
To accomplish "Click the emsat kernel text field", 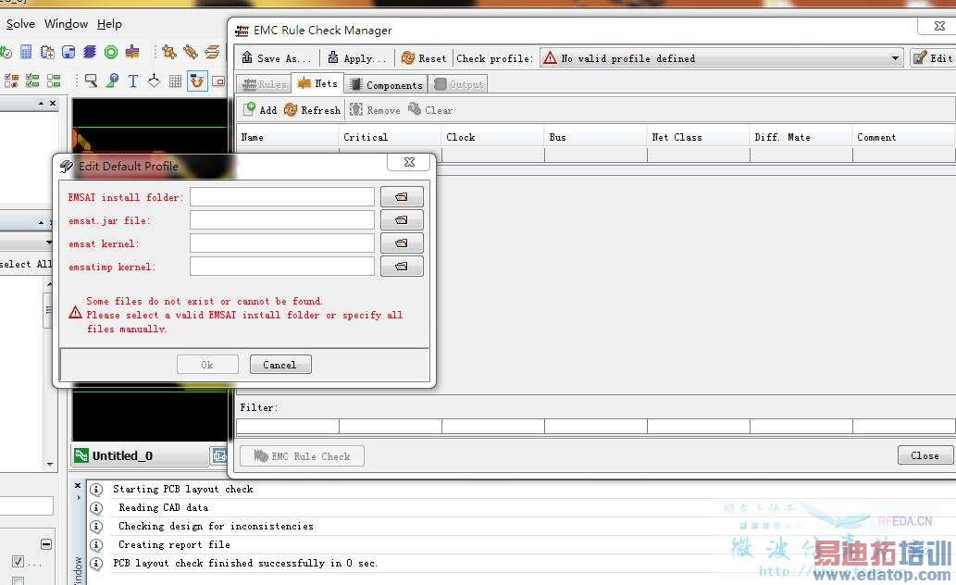I will coord(281,243).
